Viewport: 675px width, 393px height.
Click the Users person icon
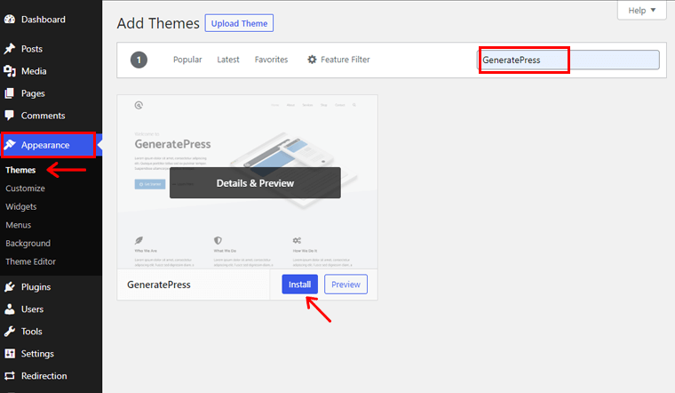[x=10, y=309]
